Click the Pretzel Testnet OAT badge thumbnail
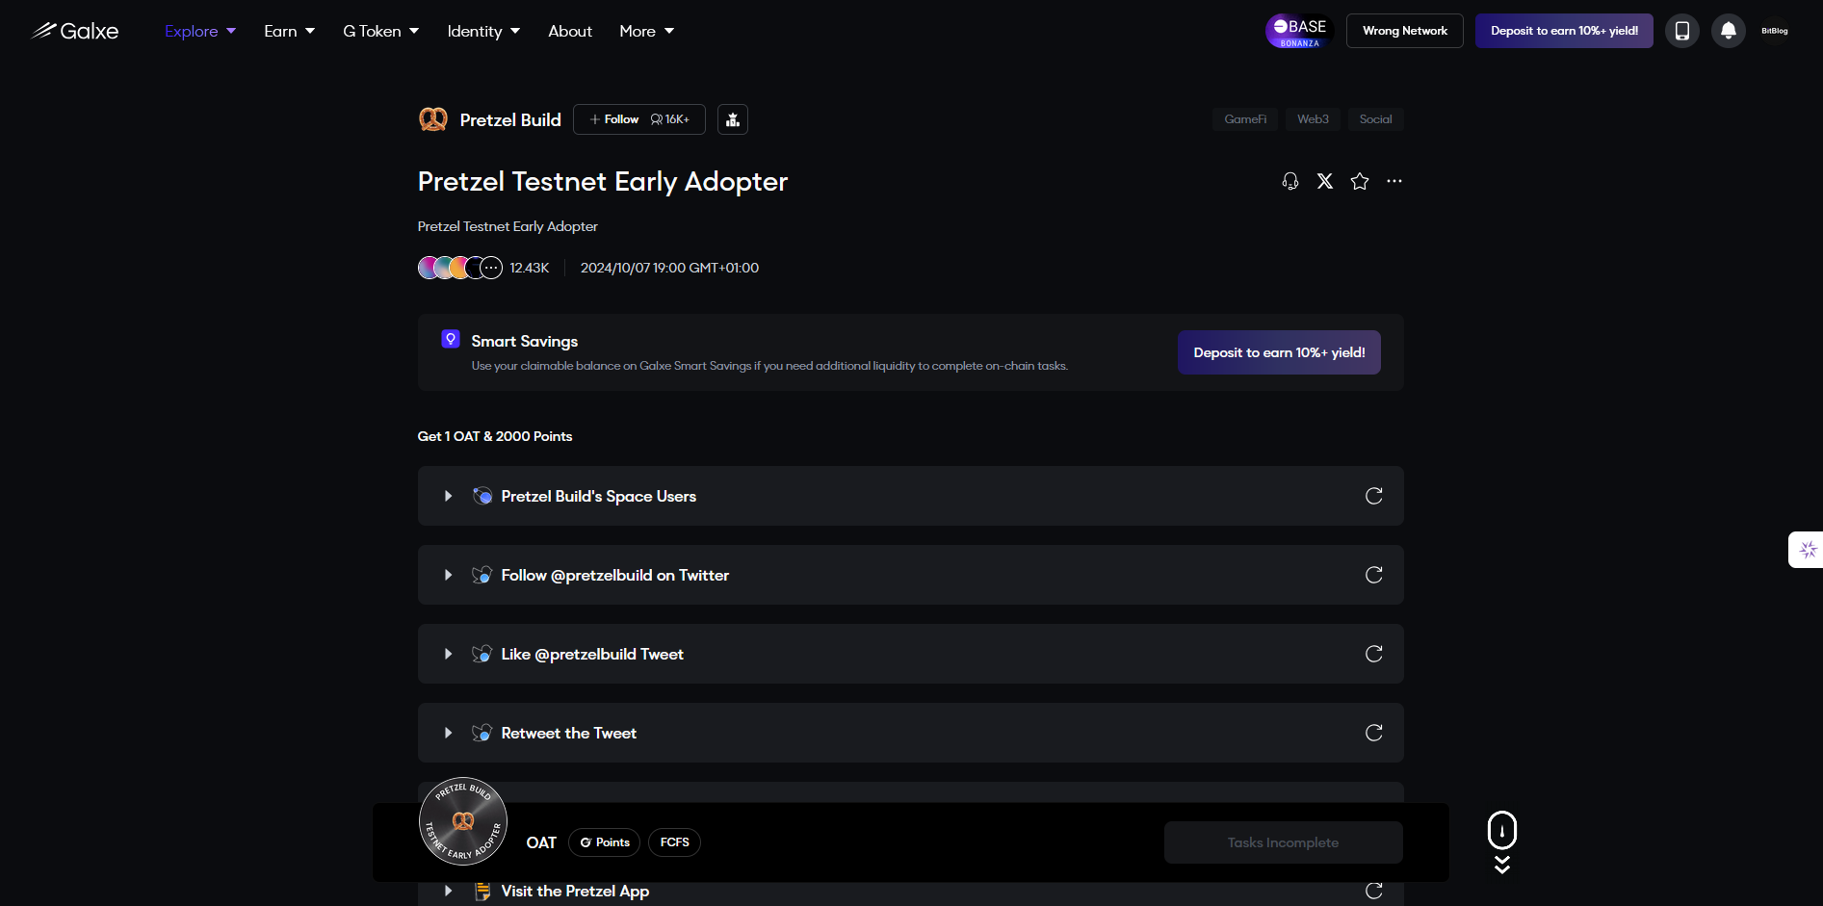Viewport: 1823px width, 906px height. pos(463,821)
